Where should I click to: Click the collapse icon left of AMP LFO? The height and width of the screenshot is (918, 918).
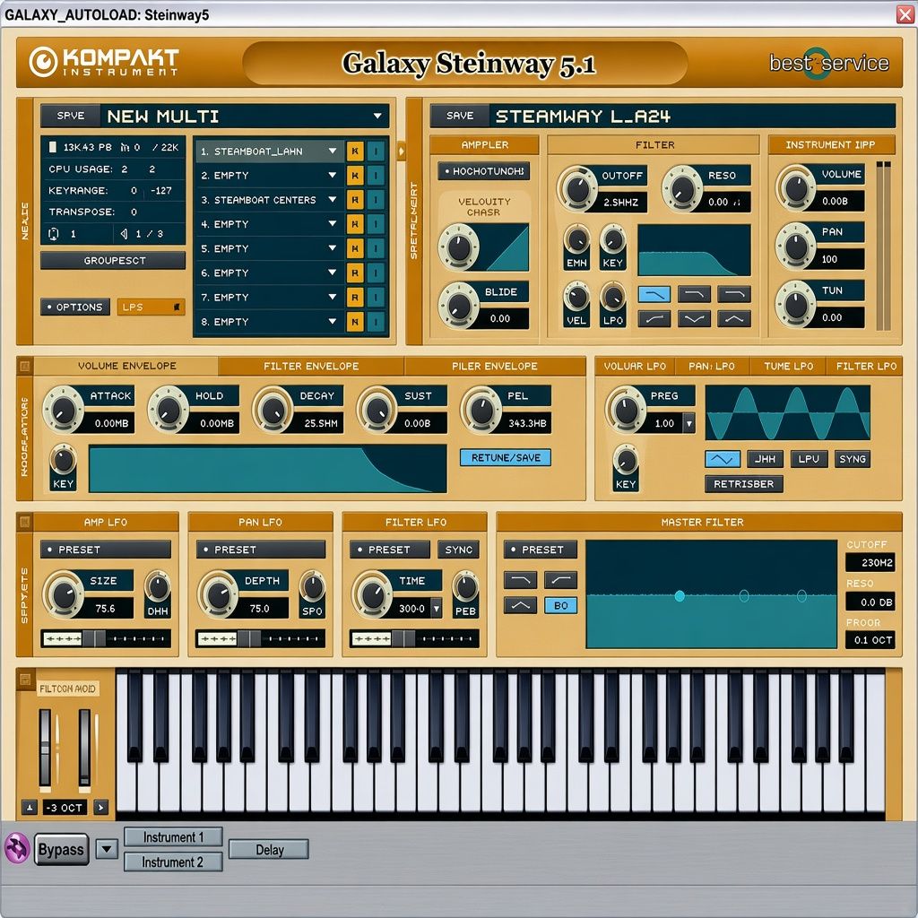point(24,521)
